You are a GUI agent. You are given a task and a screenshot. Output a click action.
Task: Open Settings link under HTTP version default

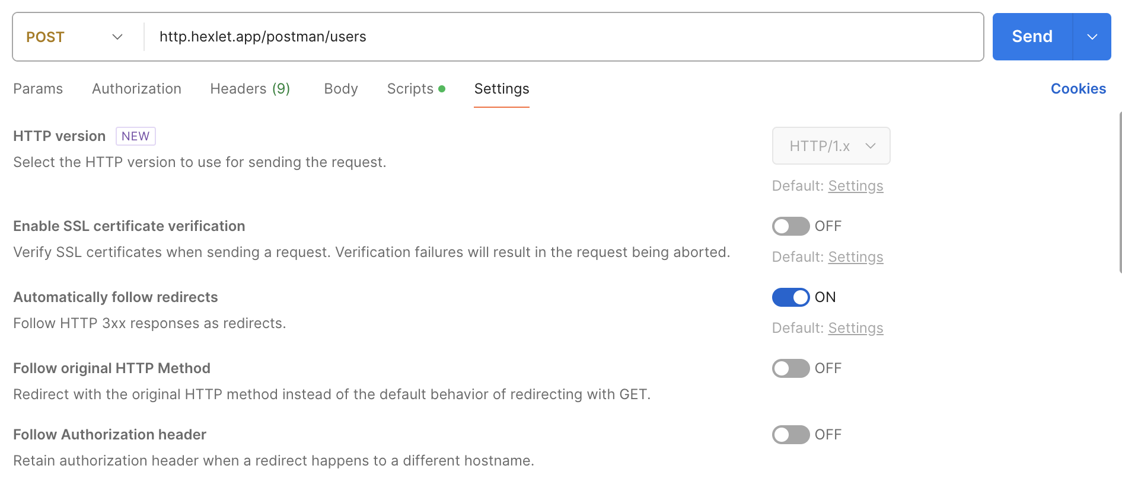855,186
